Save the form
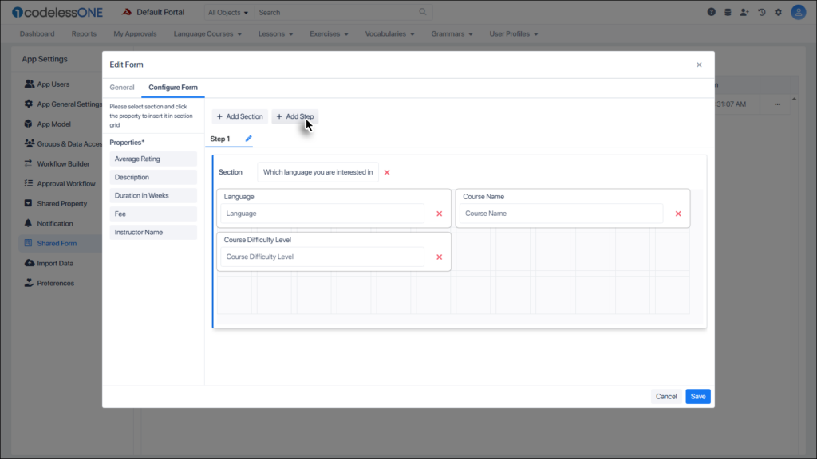Viewport: 817px width, 459px height. pyautogui.click(x=697, y=397)
